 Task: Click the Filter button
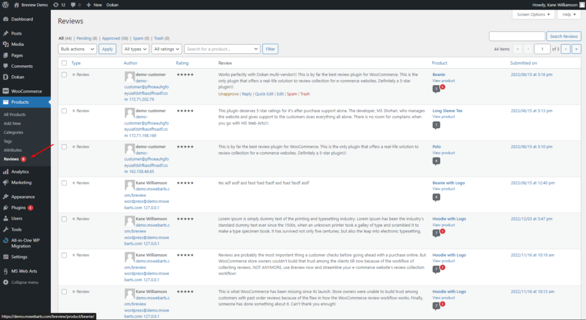click(x=270, y=49)
